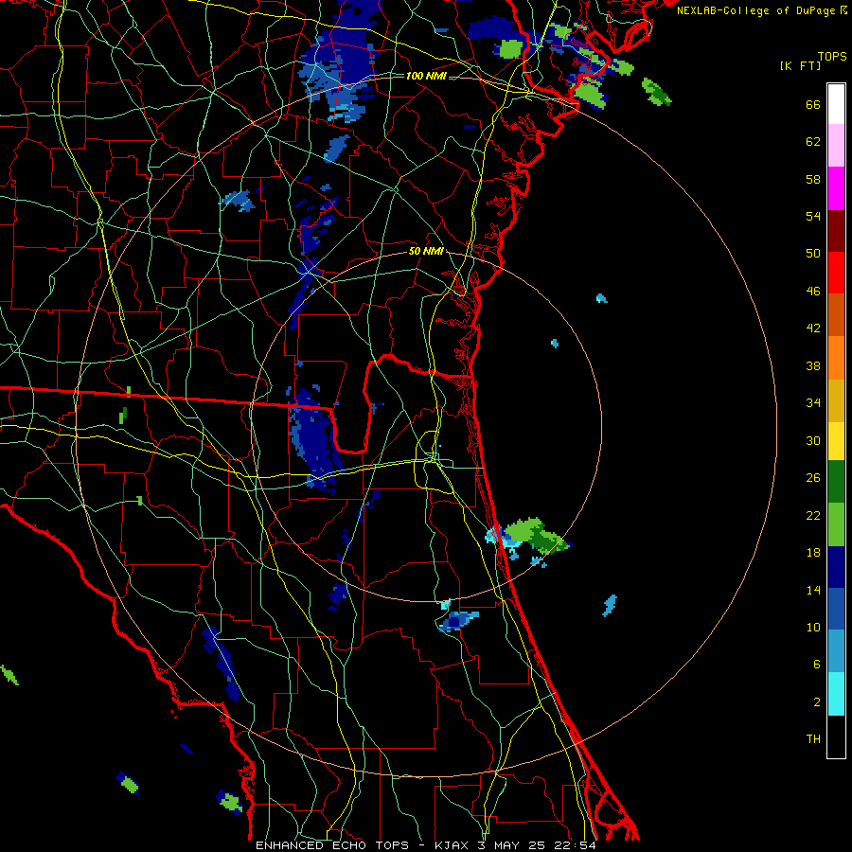Click the "NEXLAB-College of DuPage" credit text

(757, 10)
